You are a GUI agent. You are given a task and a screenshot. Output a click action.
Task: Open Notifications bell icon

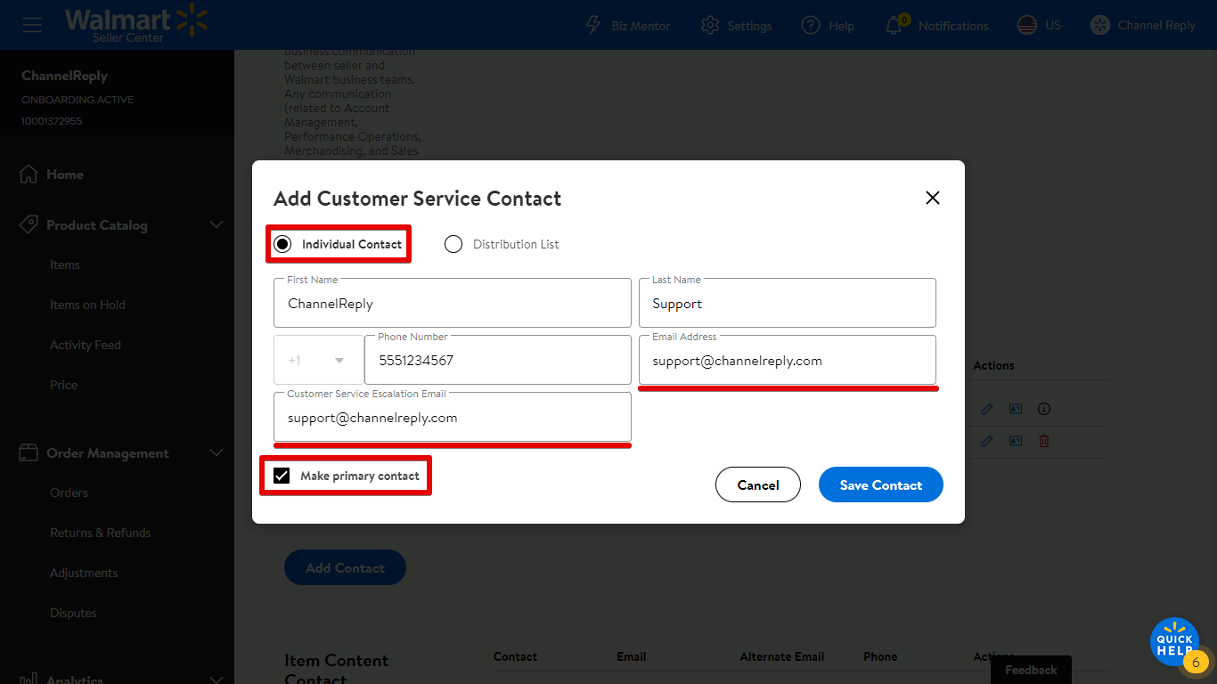895,24
